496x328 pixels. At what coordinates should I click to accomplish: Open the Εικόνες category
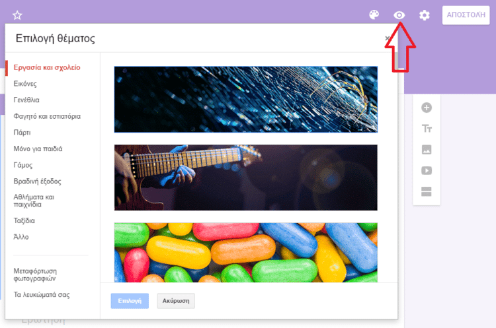[x=25, y=84]
